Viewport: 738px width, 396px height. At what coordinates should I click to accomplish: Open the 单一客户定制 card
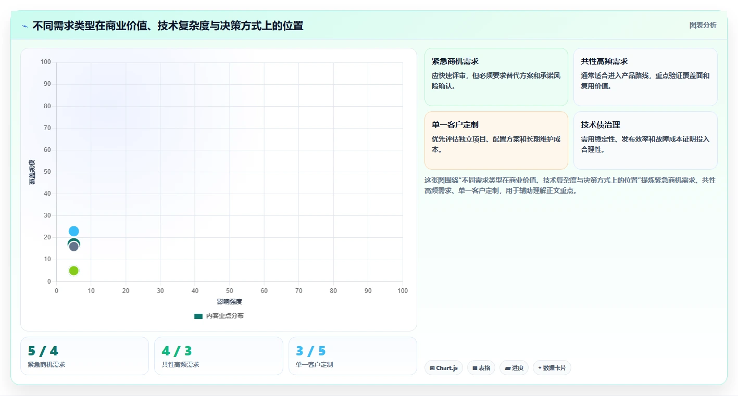click(496, 140)
